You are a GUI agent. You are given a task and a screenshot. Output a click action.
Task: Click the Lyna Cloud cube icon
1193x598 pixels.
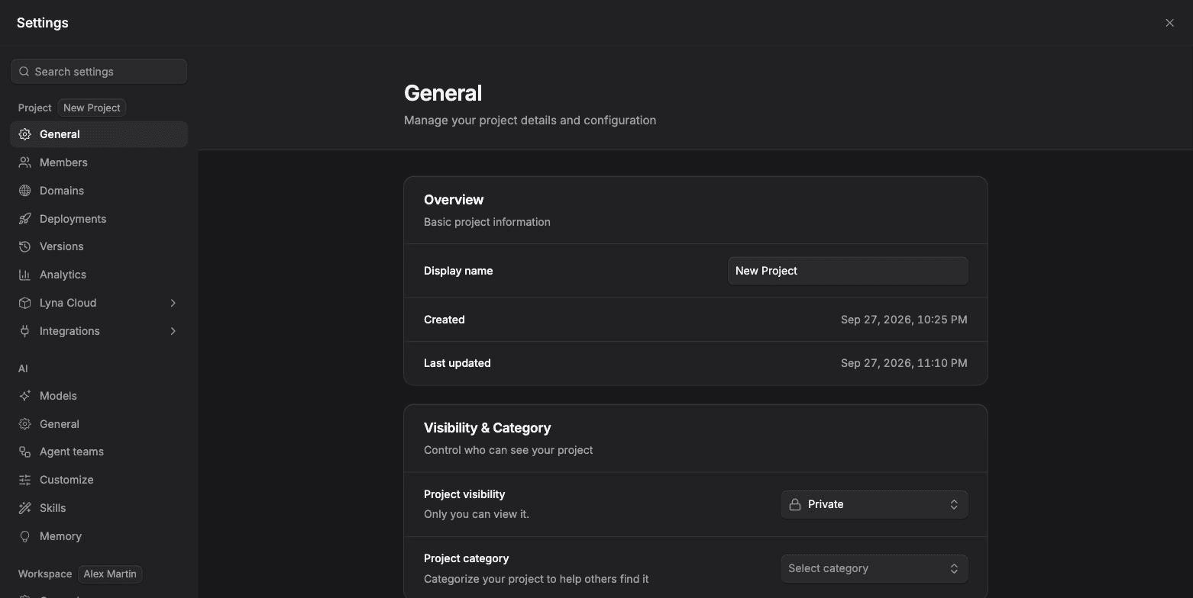(25, 303)
